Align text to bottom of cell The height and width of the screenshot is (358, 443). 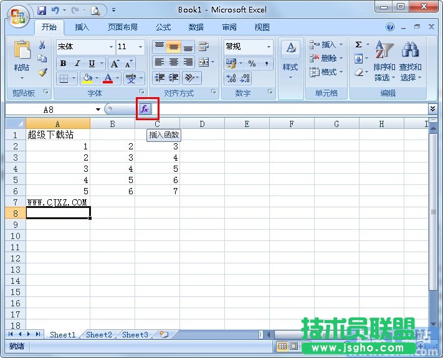188,47
